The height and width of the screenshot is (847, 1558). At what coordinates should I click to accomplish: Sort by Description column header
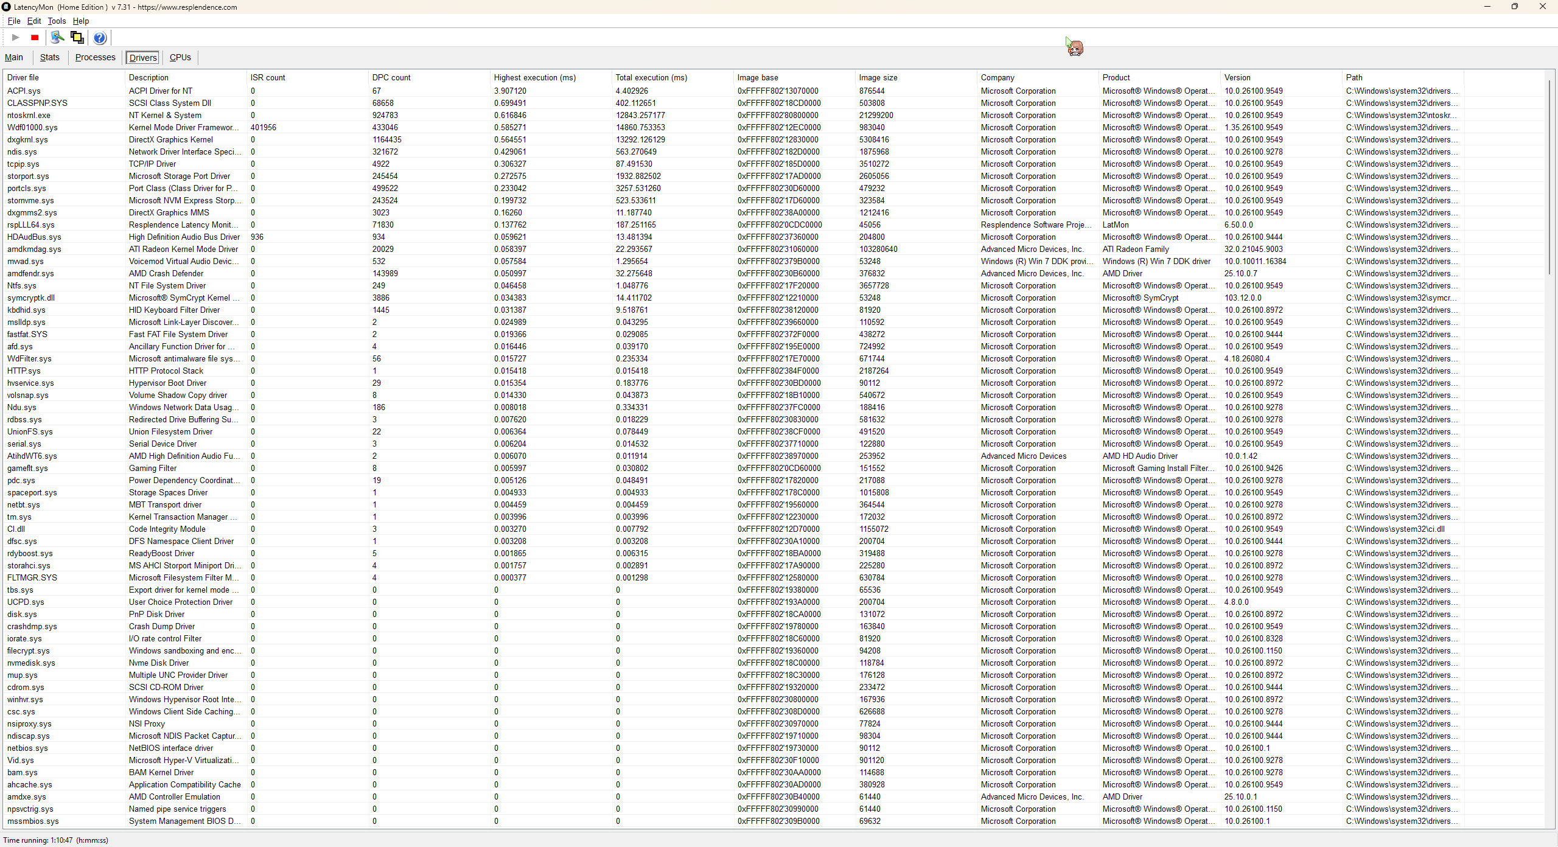(186, 77)
